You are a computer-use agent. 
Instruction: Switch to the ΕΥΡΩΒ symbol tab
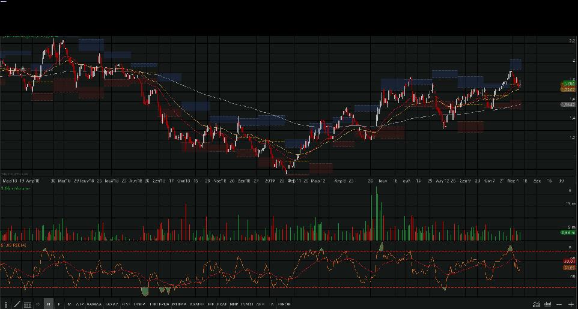(285, 304)
